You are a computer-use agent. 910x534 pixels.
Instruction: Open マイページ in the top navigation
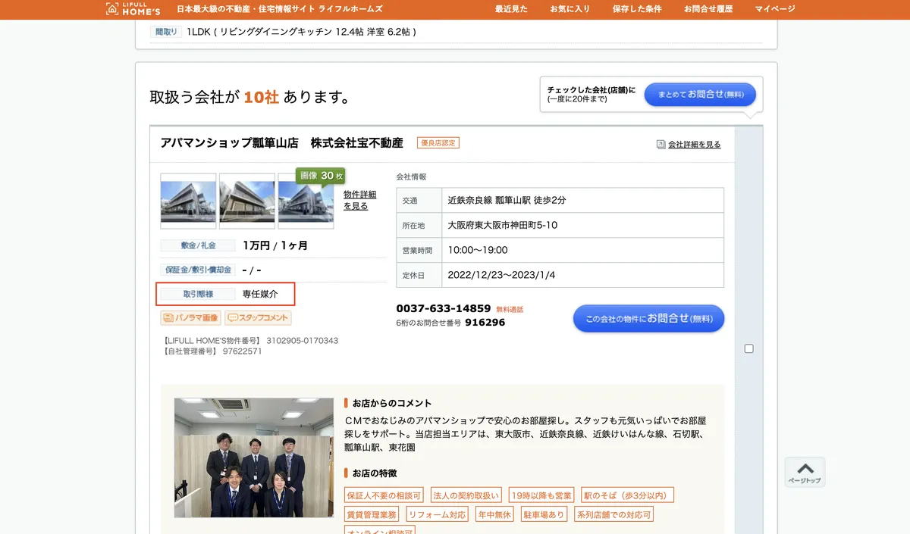click(x=775, y=9)
